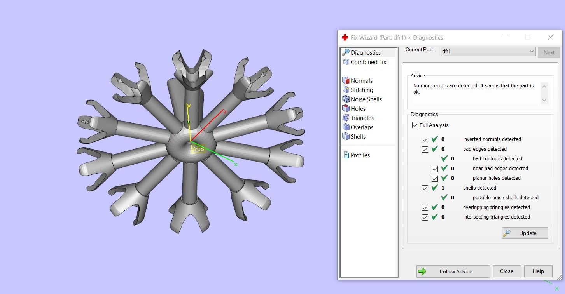Viewport: 565px width, 294px height.
Task: Click the Combined Fix cube icon
Action: pos(346,62)
